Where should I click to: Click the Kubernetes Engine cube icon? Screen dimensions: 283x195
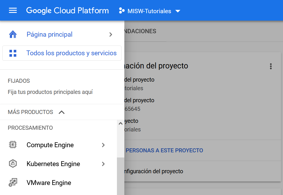tap(13, 164)
